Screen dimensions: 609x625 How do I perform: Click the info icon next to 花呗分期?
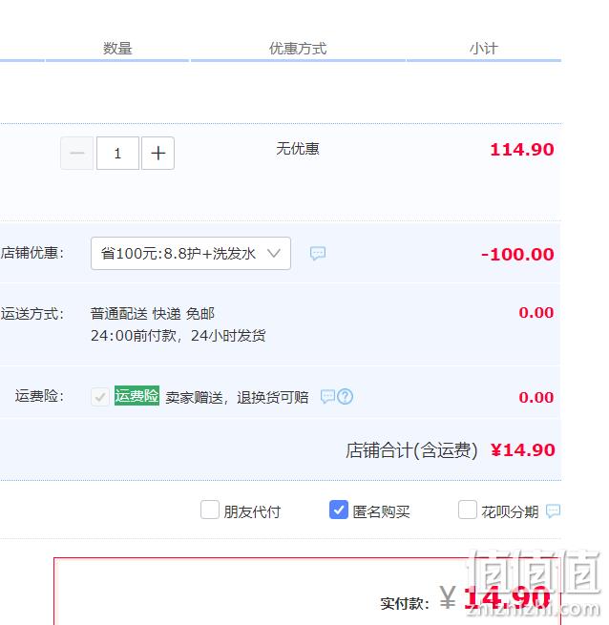(554, 510)
